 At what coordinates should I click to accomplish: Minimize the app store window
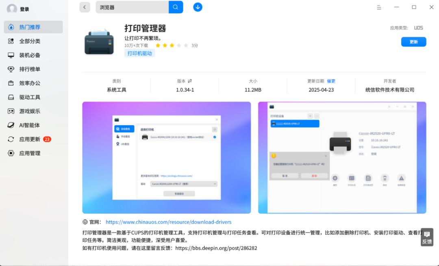[x=396, y=7]
